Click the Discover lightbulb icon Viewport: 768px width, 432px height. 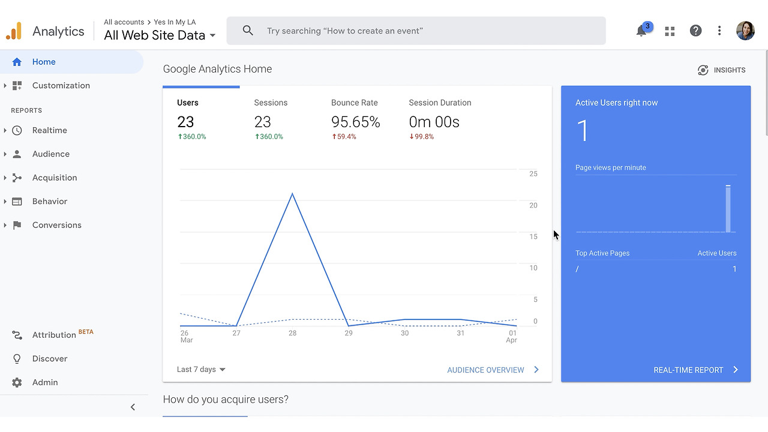[x=17, y=359]
